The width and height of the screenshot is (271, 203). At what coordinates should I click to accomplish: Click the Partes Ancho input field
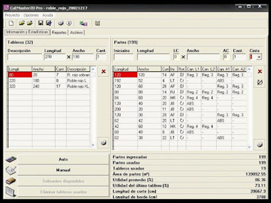point(203,57)
